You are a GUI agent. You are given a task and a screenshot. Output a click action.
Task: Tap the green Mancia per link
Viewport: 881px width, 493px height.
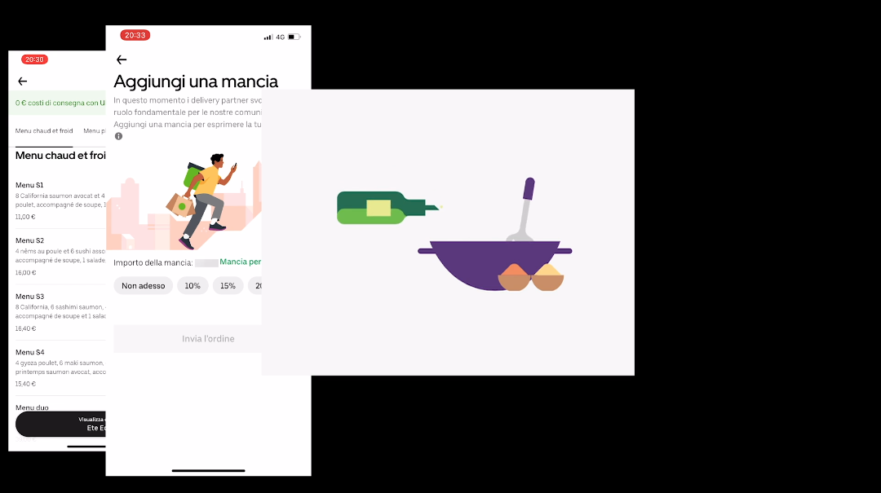tap(240, 262)
